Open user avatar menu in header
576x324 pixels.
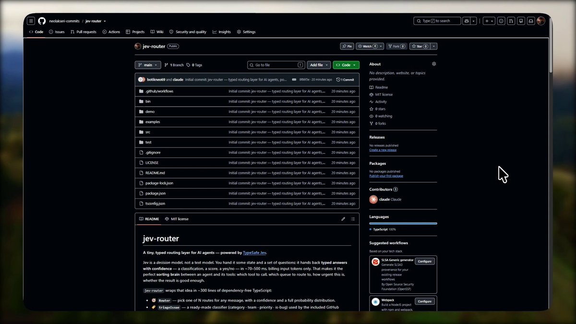[x=541, y=21]
